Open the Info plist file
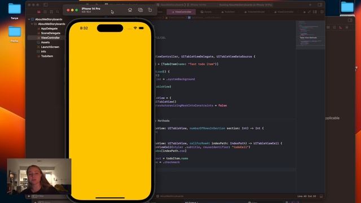 (x=43, y=51)
